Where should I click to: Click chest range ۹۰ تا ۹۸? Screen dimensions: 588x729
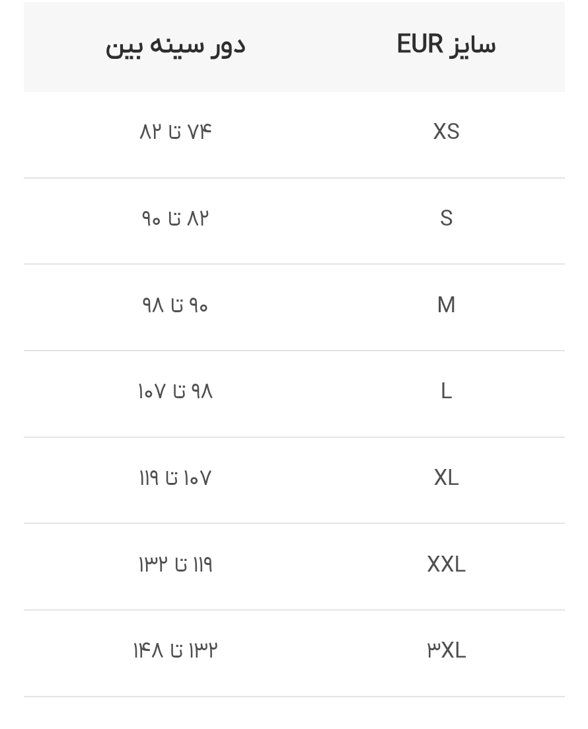(175, 305)
